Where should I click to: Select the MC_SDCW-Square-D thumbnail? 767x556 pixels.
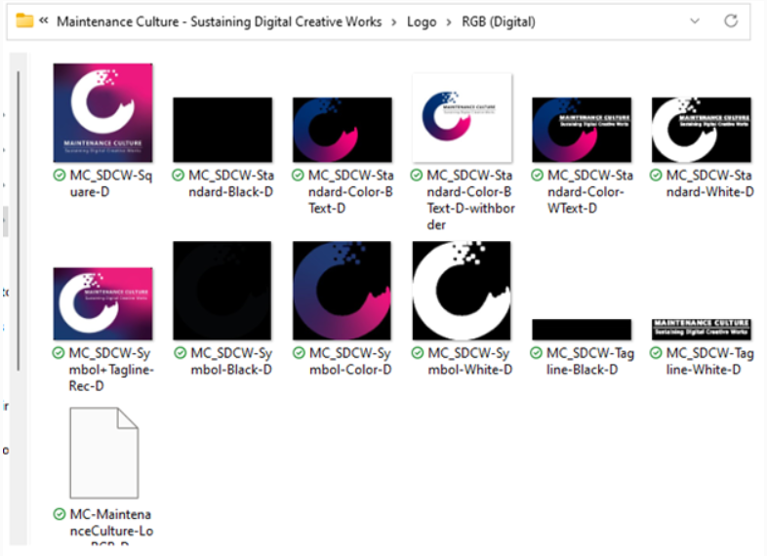[x=102, y=112]
